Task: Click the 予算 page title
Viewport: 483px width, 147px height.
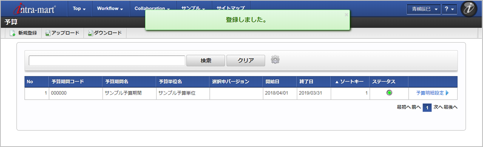Action: click(11, 22)
